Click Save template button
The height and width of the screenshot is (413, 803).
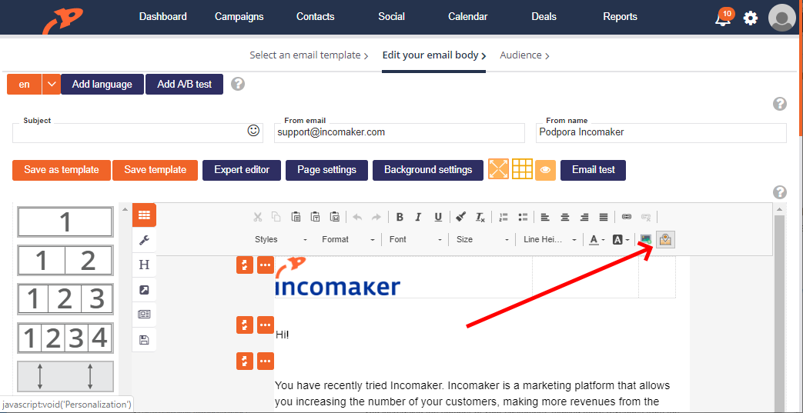tap(156, 170)
